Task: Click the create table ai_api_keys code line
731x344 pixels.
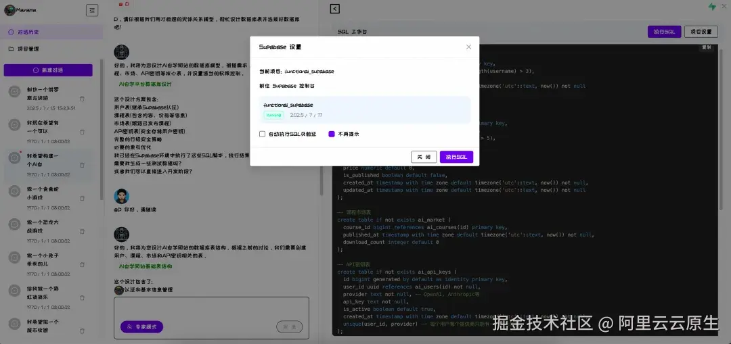Action: 398,272
